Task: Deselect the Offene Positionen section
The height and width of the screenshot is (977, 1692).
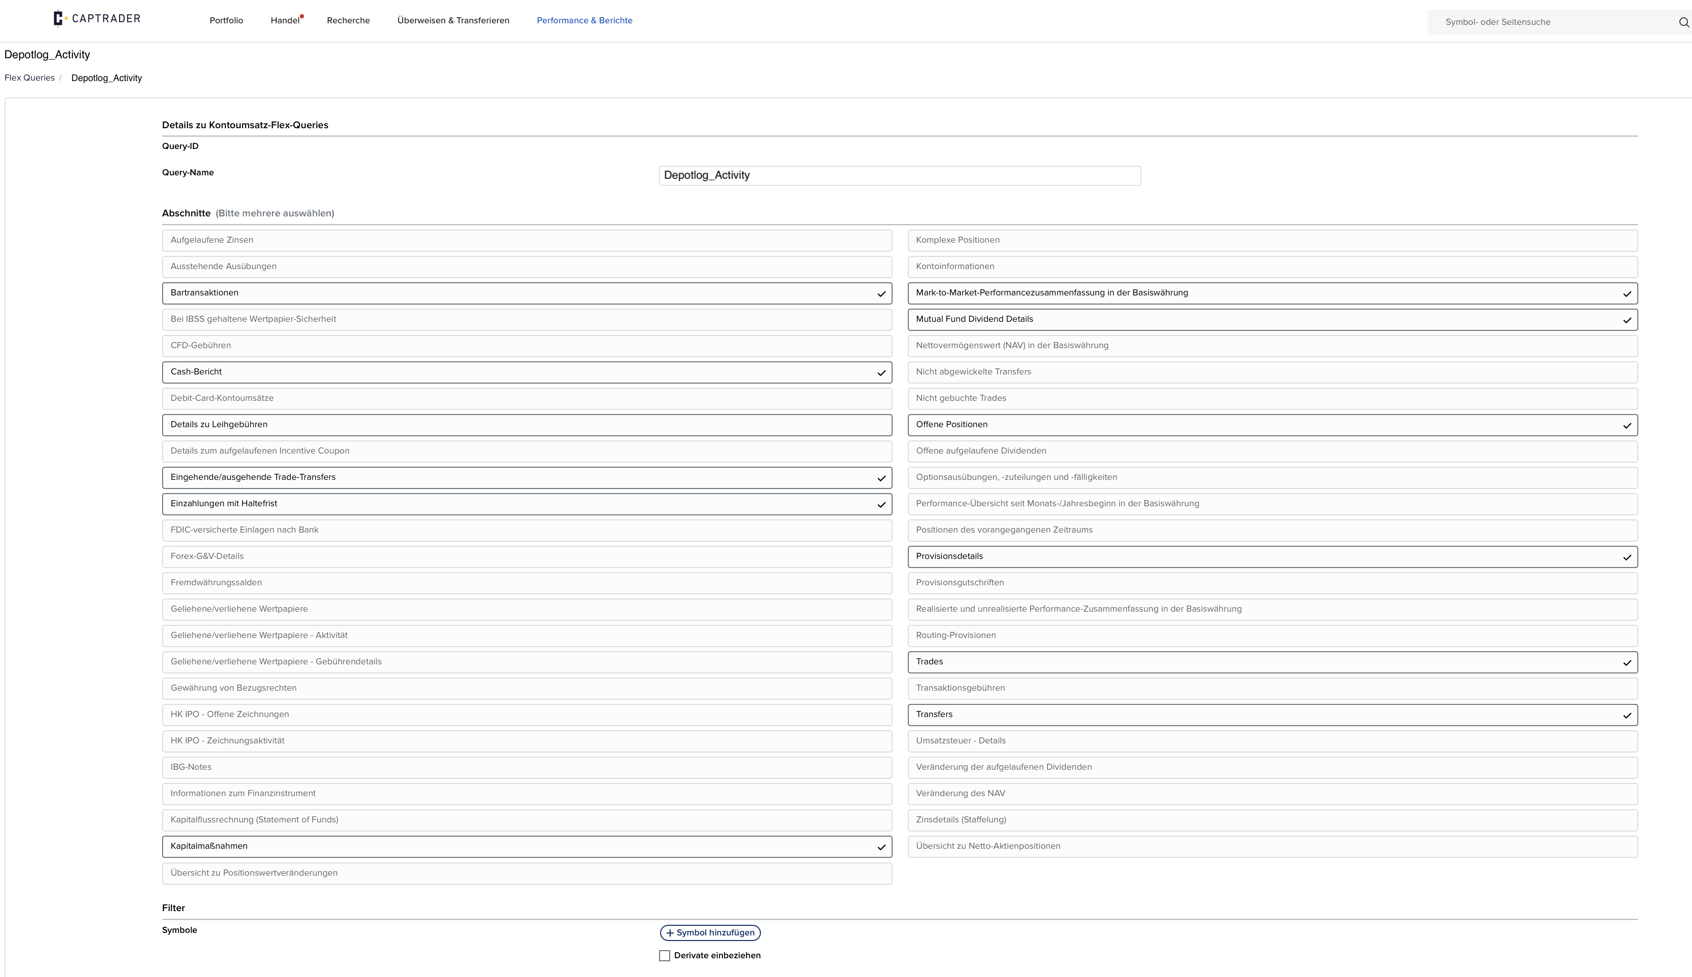Action: point(1272,425)
